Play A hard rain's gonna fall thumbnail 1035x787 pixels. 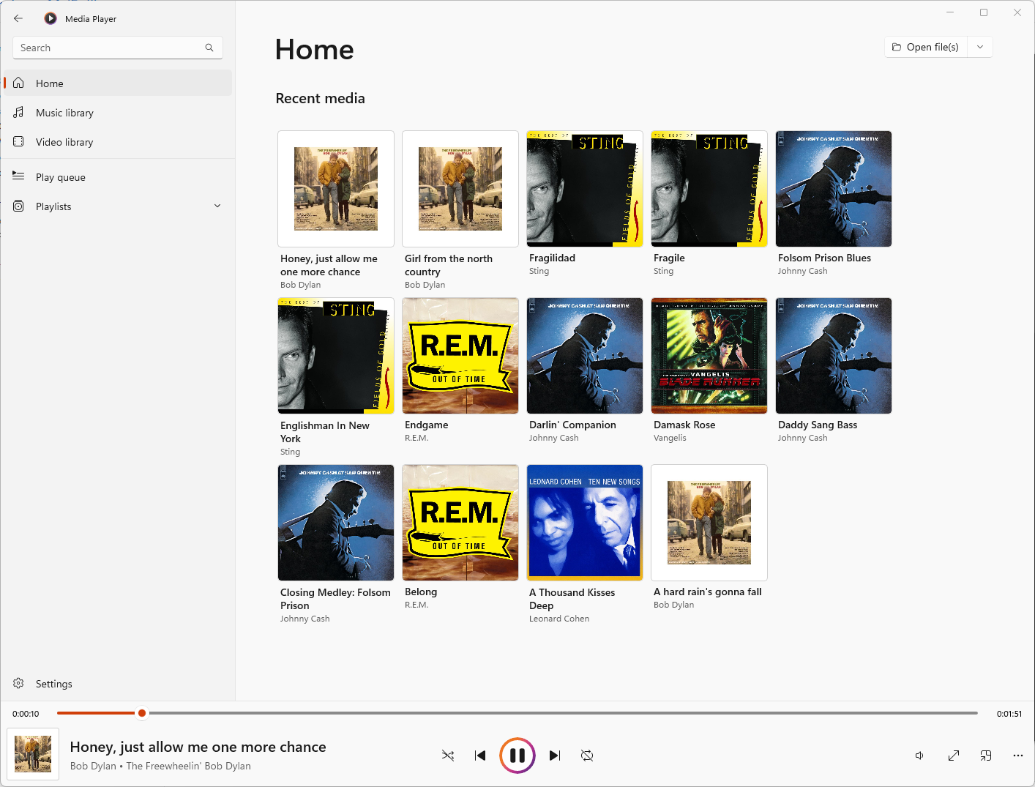[709, 523]
